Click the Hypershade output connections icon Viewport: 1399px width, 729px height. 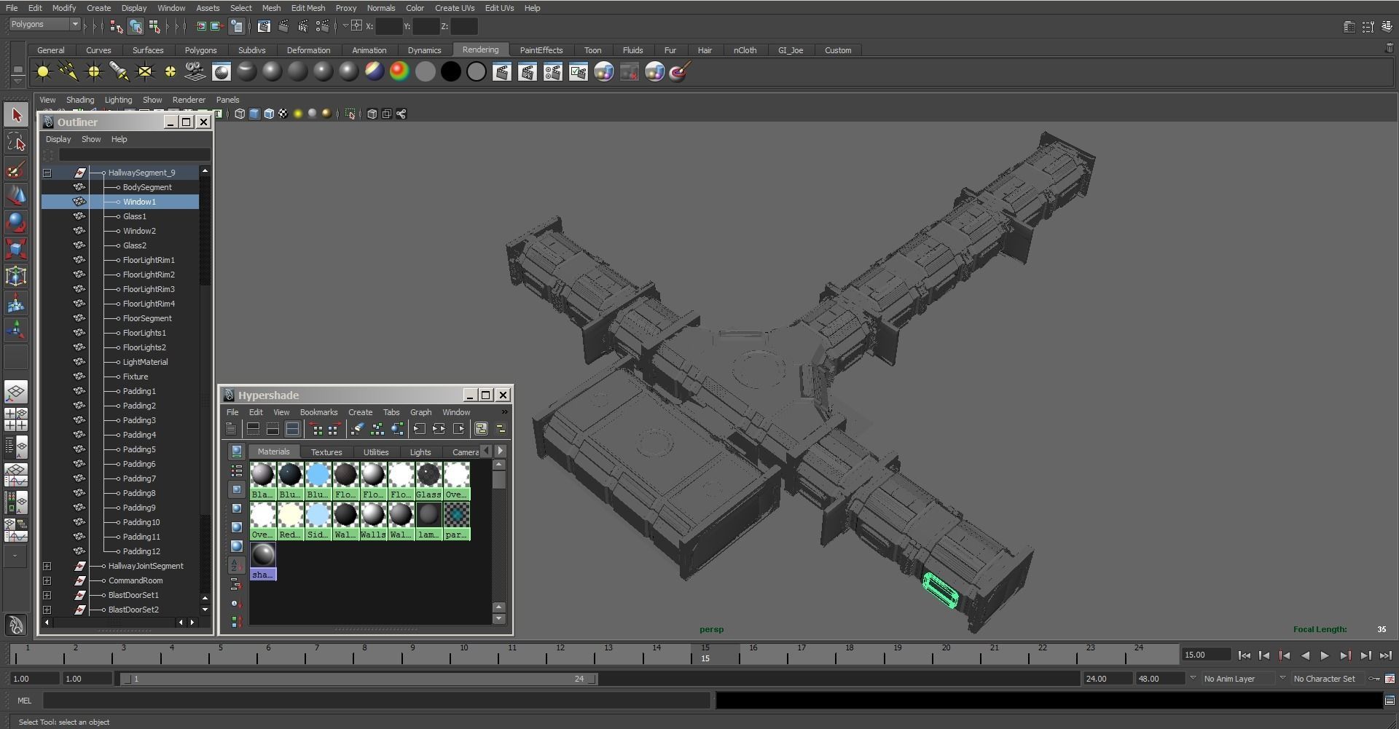coord(458,429)
